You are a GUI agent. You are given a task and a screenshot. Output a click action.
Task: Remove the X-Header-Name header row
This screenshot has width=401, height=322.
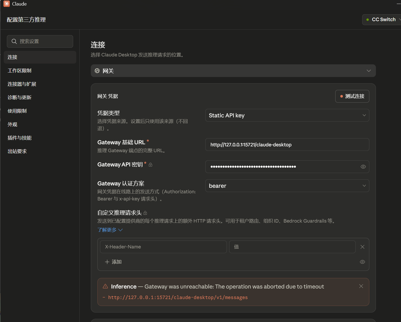click(362, 247)
